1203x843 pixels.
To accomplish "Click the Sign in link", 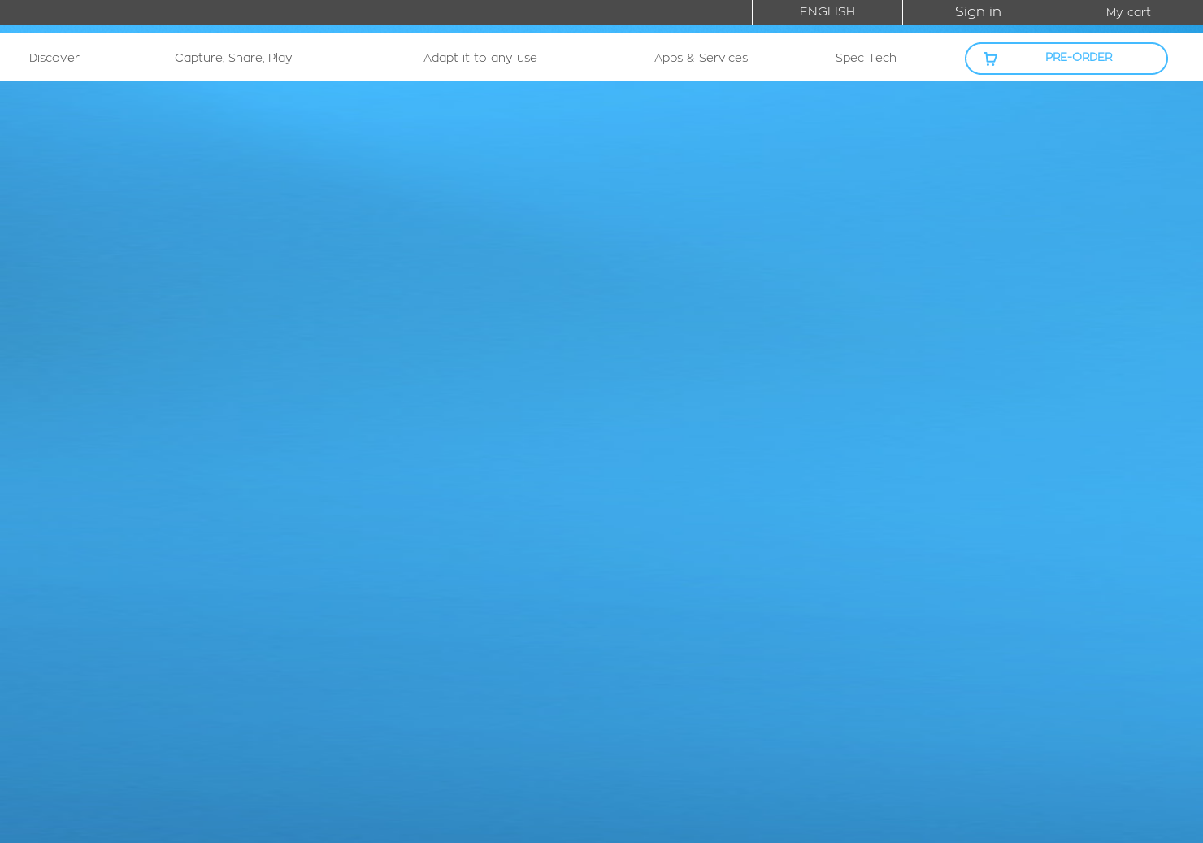I will tap(978, 12).
